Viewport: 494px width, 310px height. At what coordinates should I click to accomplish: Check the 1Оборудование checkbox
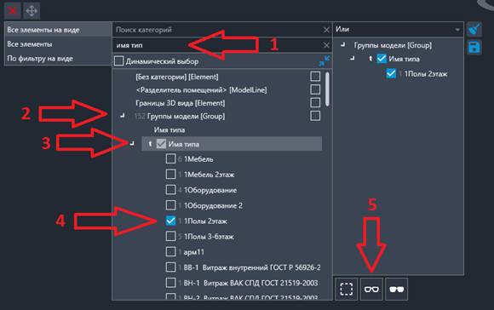170,190
